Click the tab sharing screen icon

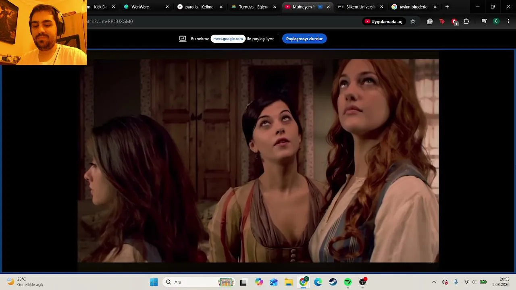(183, 39)
